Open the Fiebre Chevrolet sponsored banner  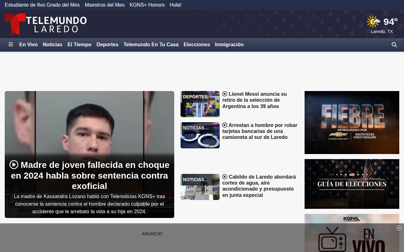pyautogui.click(x=352, y=123)
